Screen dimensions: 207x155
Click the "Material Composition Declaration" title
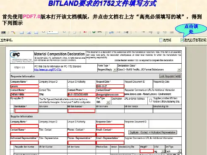(x=59, y=54)
